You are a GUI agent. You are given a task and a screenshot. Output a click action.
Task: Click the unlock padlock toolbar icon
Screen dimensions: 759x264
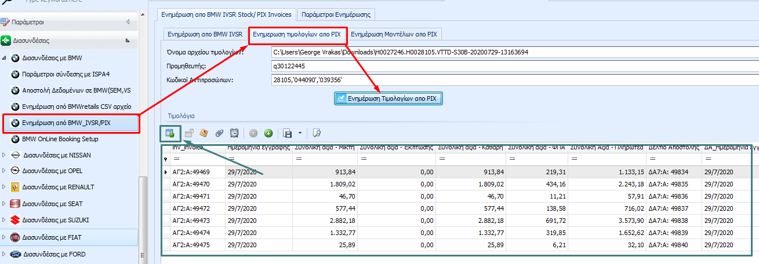189,133
